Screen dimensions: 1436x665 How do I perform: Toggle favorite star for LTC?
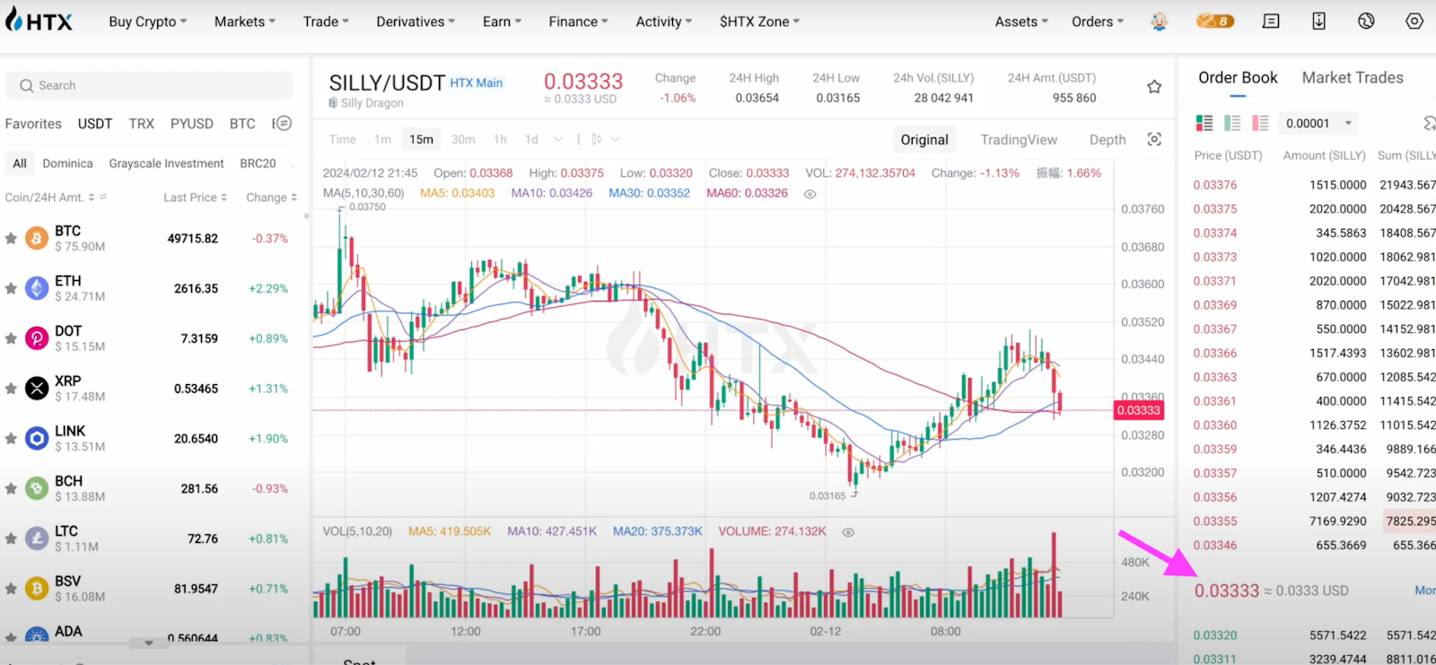click(11, 539)
